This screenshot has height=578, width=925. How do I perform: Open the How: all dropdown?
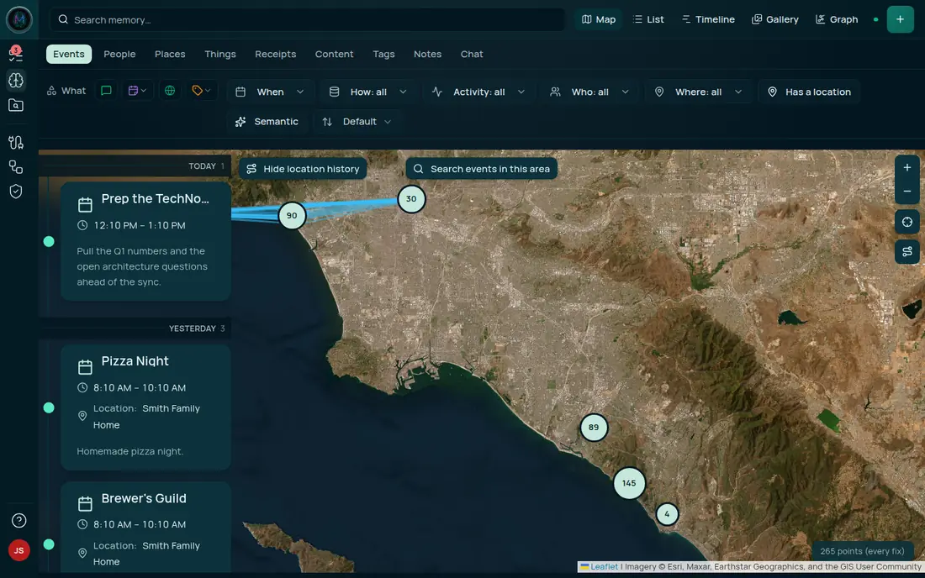(368, 92)
